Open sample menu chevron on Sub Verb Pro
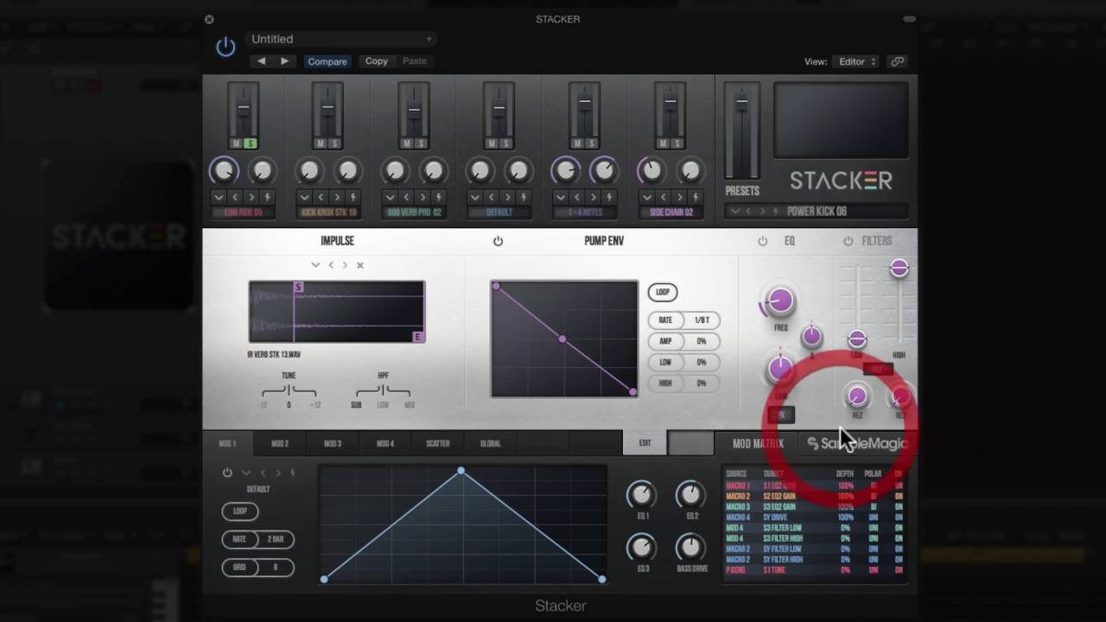 click(x=390, y=197)
